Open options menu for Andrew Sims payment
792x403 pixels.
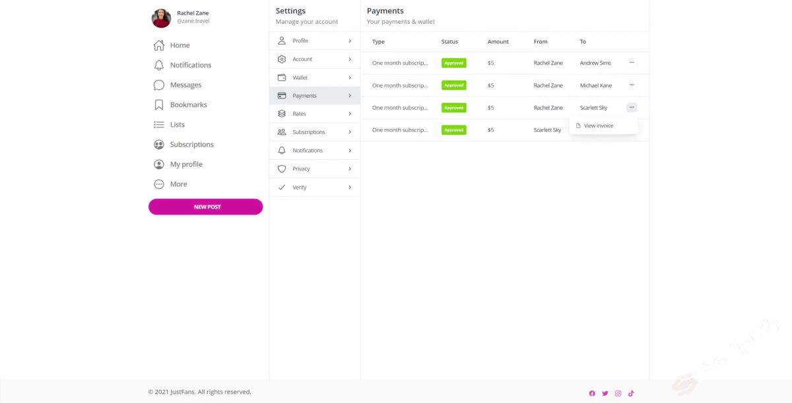pos(632,63)
